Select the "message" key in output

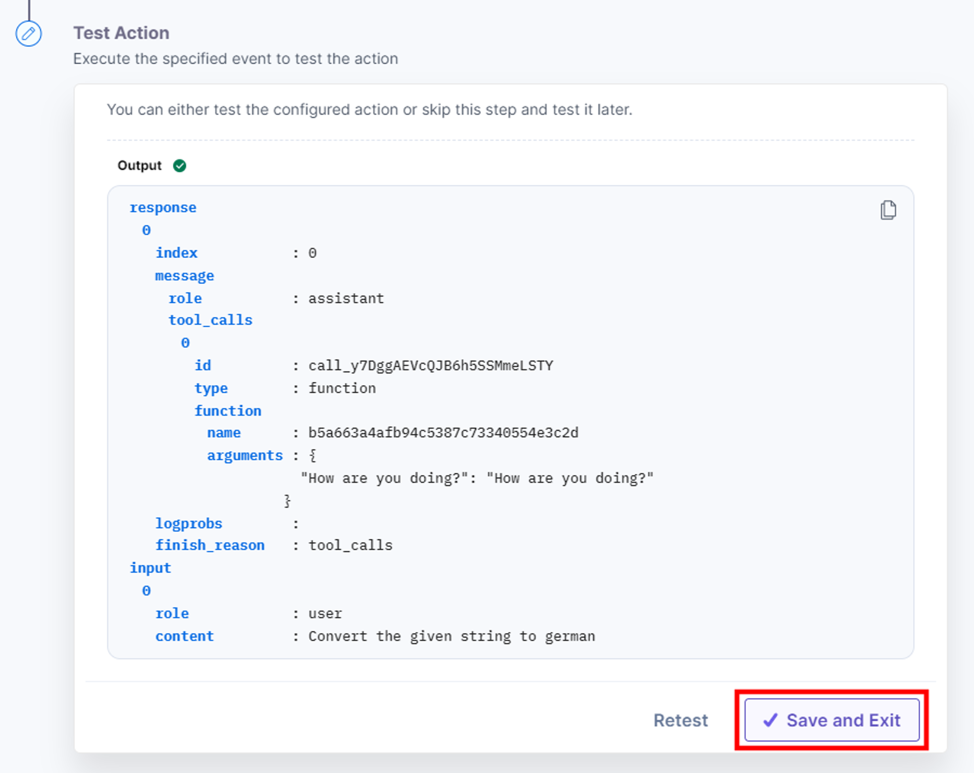184,276
